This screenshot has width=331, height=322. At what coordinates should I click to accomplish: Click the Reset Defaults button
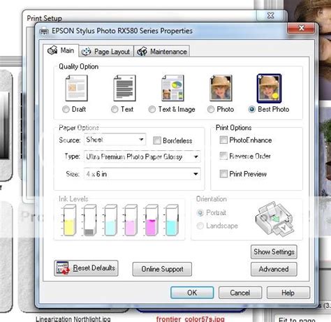86,268
